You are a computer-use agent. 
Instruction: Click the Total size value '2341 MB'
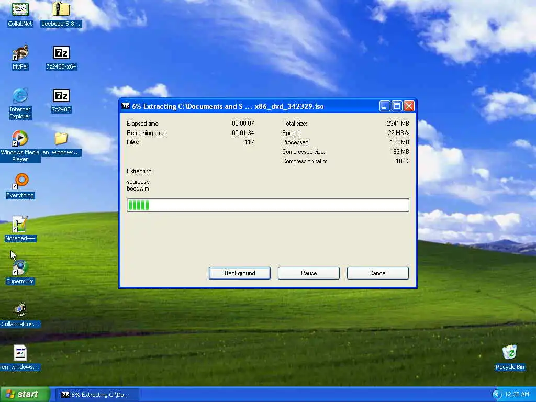(x=398, y=123)
